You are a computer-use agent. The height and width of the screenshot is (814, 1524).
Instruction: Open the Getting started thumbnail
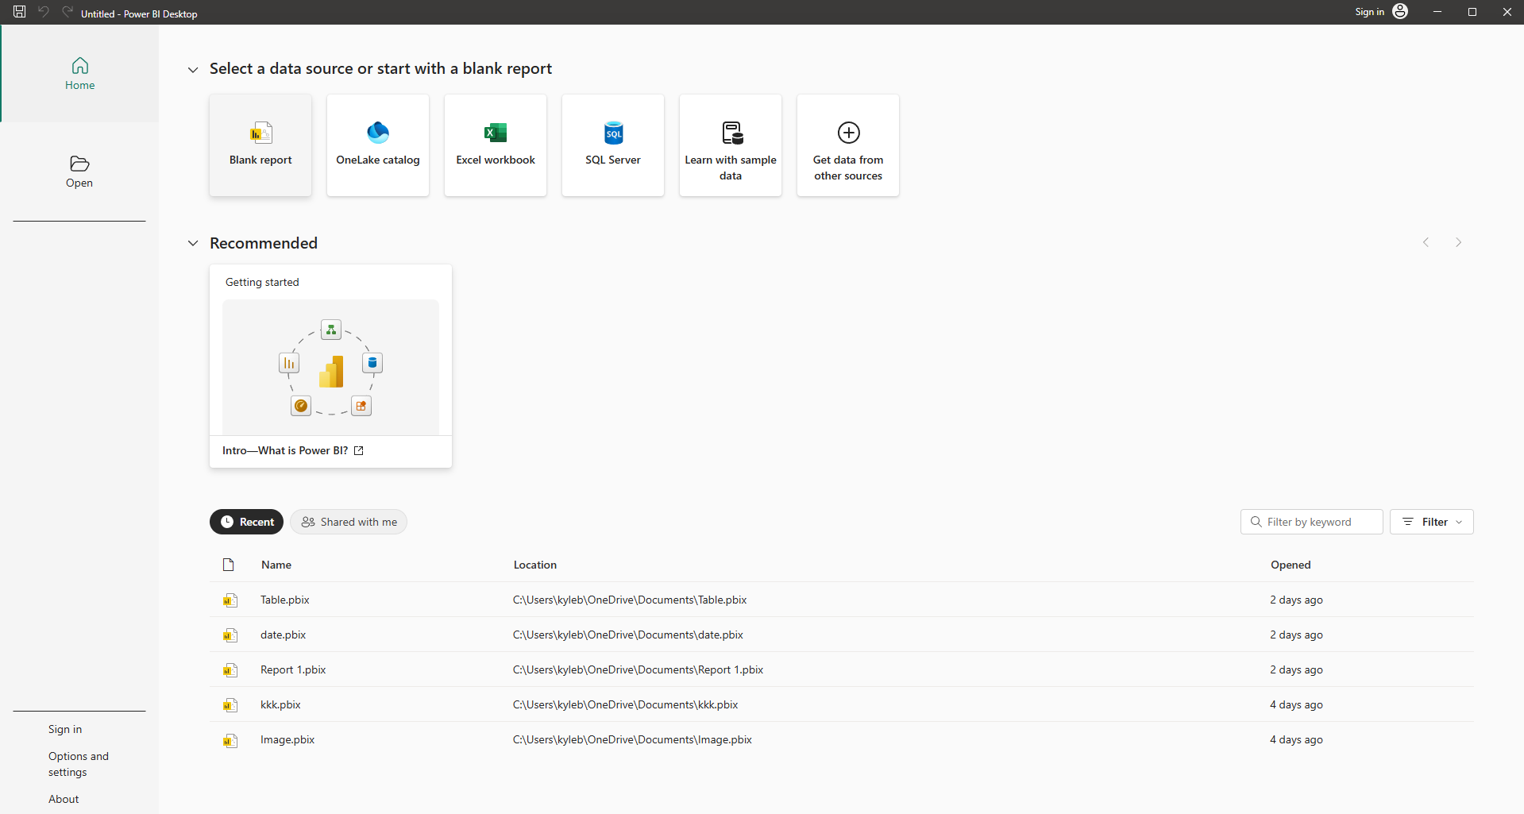tap(330, 367)
